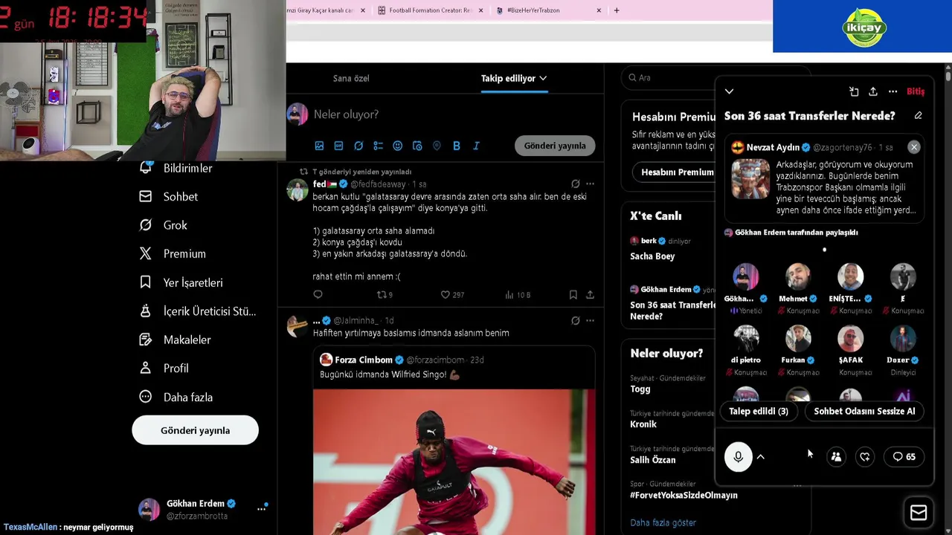Image resolution: width=952 pixels, height=535 pixels.
Task: Open Wilfried Singo training photo
Action: coord(454,461)
